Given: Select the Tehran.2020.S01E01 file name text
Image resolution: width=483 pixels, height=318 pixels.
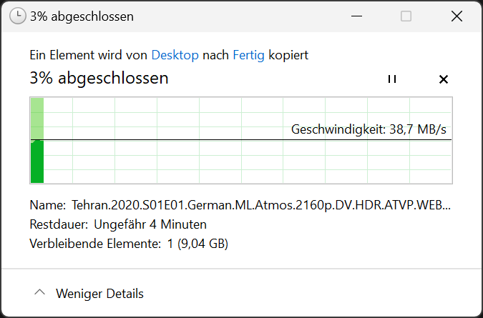Looking at the screenshot, I should pyautogui.click(x=261, y=205).
